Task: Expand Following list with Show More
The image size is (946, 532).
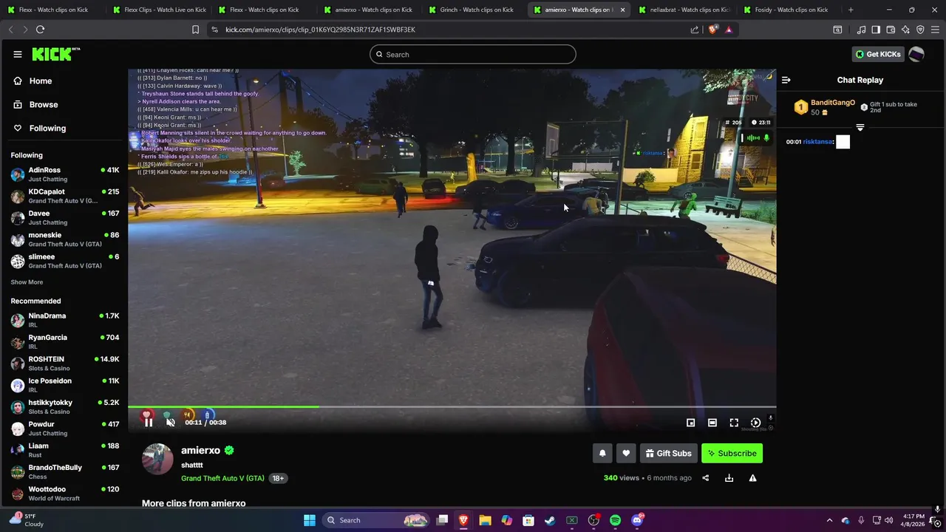Action: click(x=27, y=282)
